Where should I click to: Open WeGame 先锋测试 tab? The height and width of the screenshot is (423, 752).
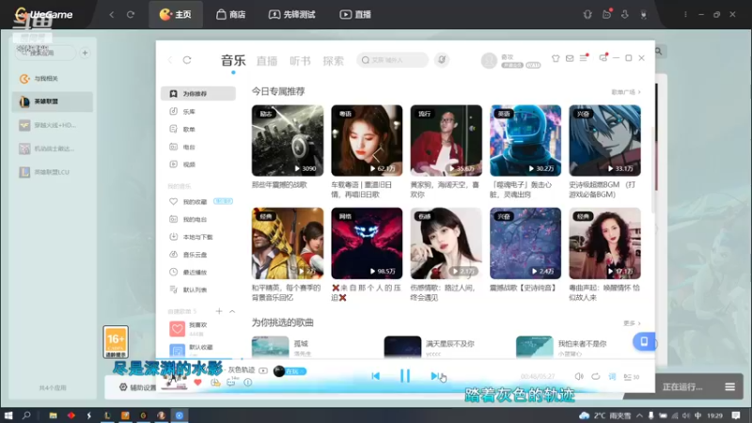(291, 14)
